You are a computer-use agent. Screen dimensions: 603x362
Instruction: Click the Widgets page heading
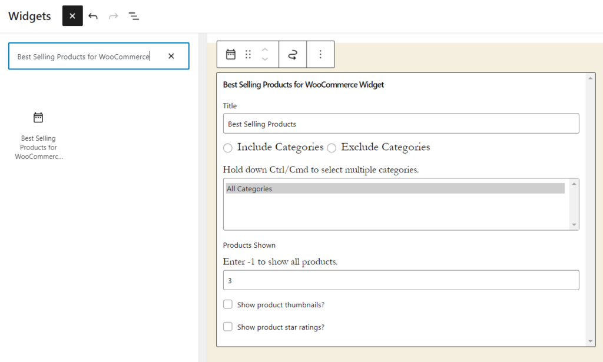[x=29, y=16]
